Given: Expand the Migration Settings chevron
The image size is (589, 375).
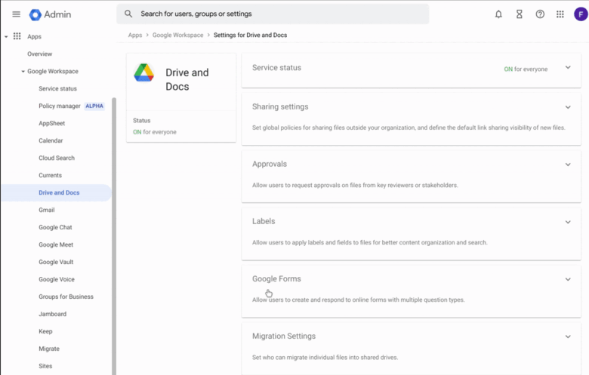Looking at the screenshot, I should (568, 337).
